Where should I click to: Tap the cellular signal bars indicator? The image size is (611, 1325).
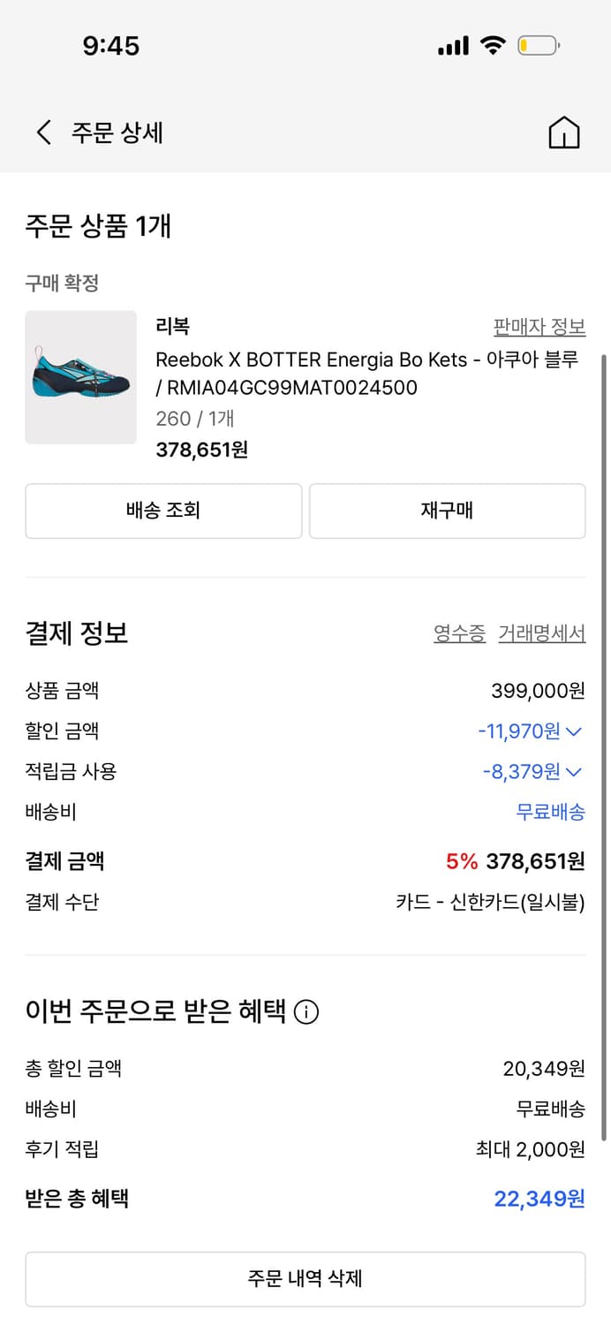click(x=452, y=43)
